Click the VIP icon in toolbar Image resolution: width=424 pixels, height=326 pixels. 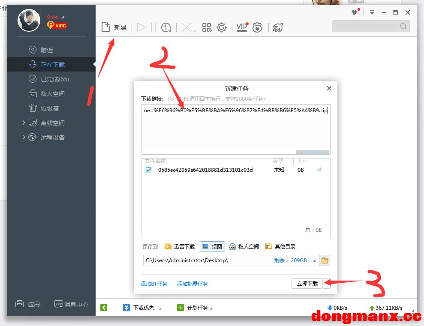[242, 27]
